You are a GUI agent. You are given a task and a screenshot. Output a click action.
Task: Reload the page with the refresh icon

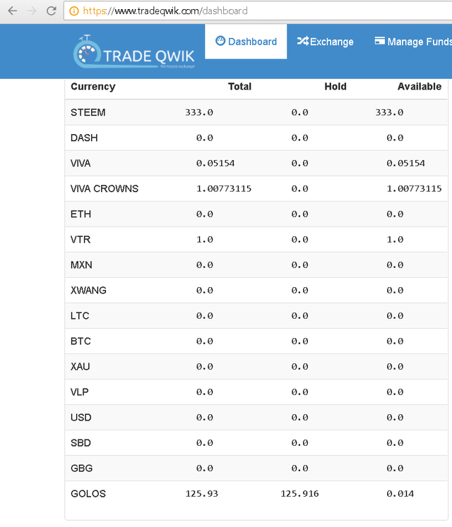(51, 11)
